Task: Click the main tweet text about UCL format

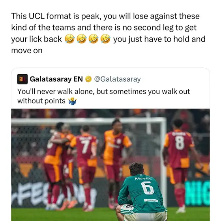Action: [x=108, y=33]
